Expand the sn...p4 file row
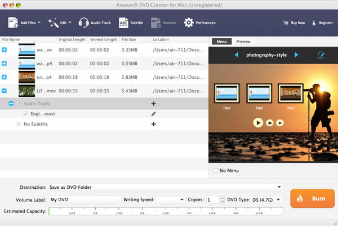The image size is (338, 226). 5,77
